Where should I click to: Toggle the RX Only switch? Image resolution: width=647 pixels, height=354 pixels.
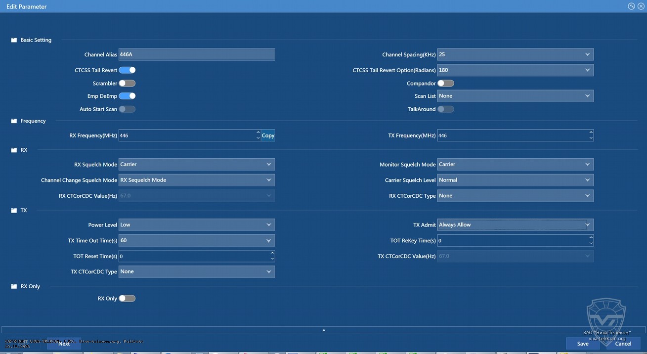(x=127, y=299)
